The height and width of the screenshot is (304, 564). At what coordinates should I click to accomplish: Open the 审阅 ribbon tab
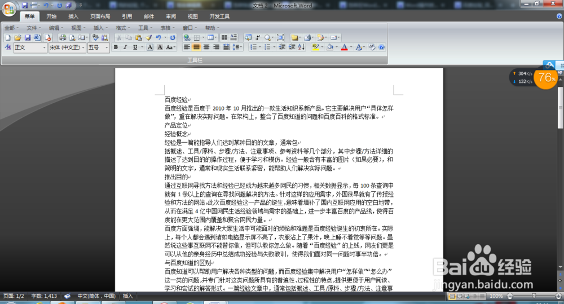coord(171,16)
